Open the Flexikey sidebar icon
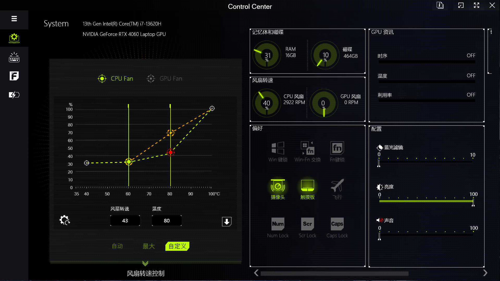This screenshot has height=281, width=500. point(14,76)
